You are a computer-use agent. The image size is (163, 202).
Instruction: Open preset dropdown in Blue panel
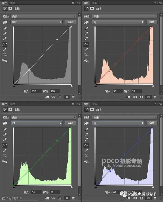pyautogui.click(x=125, y=117)
